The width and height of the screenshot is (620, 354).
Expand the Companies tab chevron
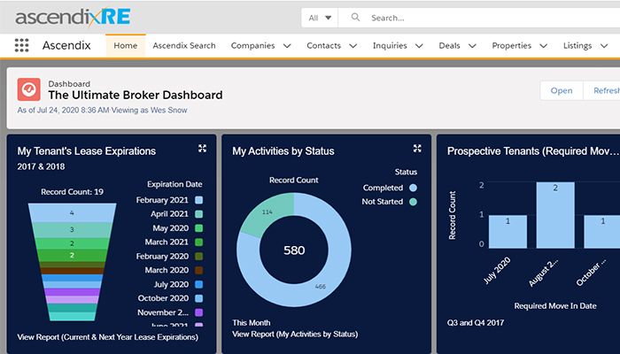286,46
